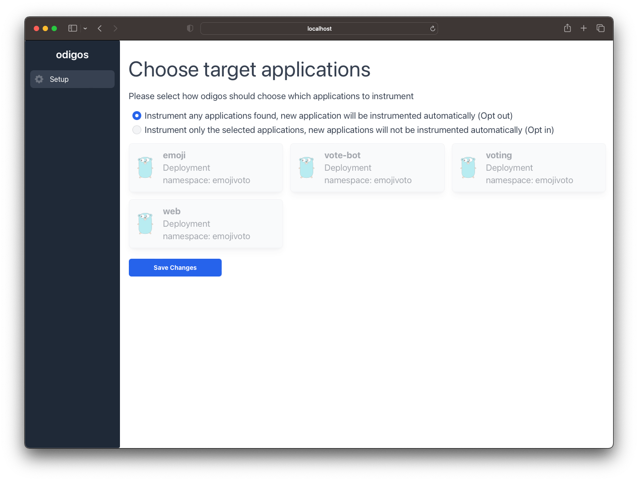Click the Setup gear icon in sidebar
Image resolution: width=638 pixels, height=481 pixels.
[39, 79]
